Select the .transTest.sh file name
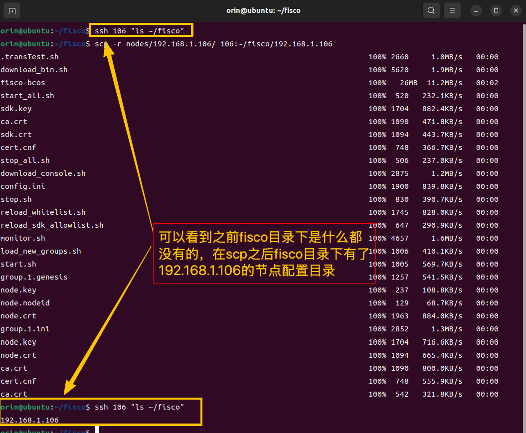The width and height of the screenshot is (526, 433). 29,57
